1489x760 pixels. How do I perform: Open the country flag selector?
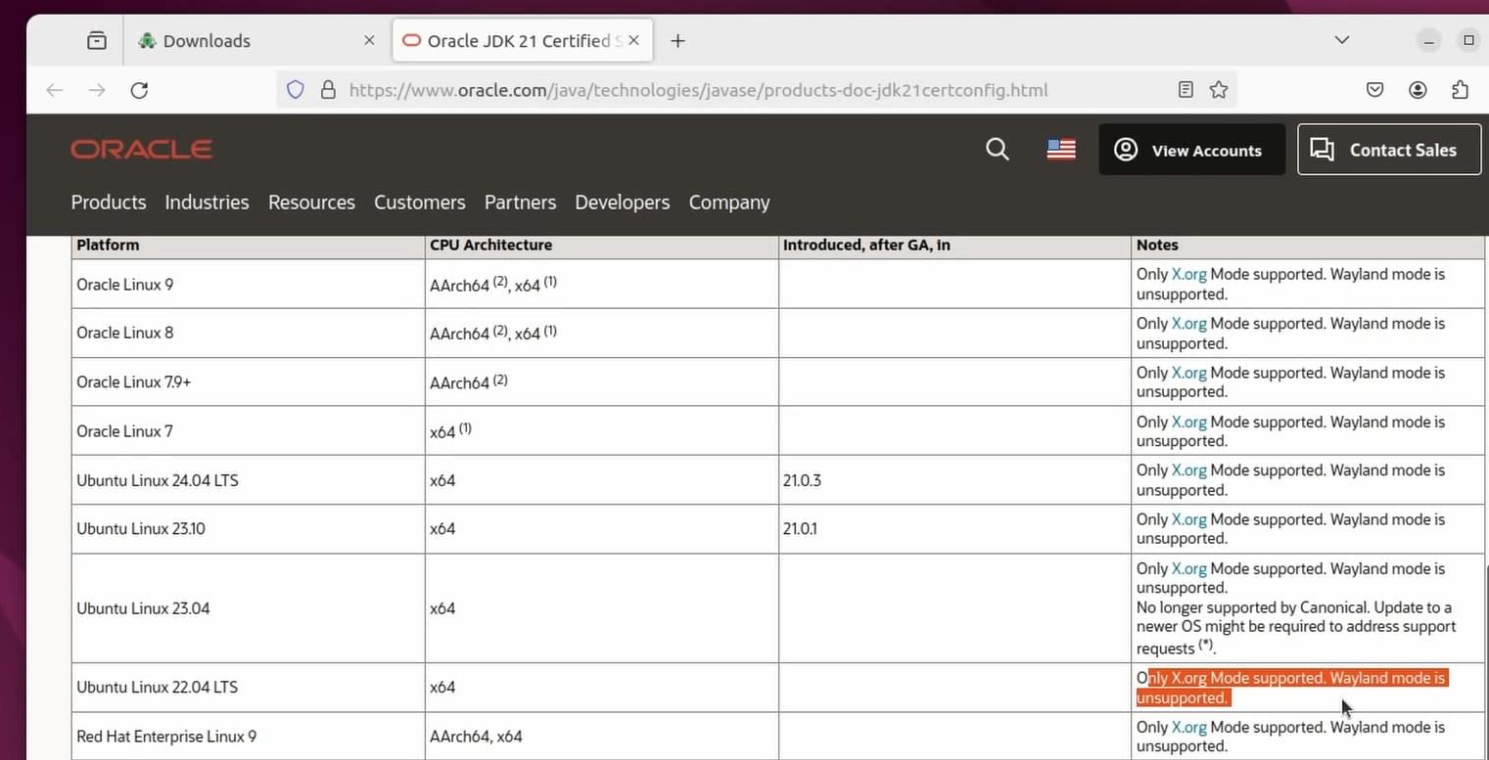pos(1061,149)
